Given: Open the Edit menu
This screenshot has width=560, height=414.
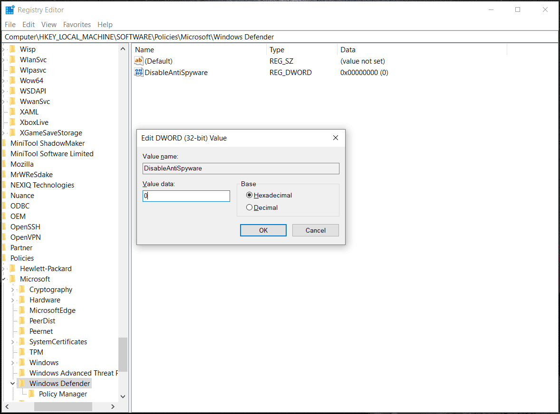Looking at the screenshot, I should [29, 24].
